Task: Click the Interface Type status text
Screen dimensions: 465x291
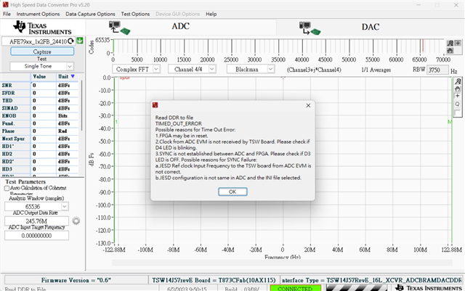Action: 371,280
